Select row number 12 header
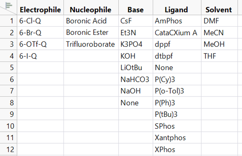Screen dimensions: 242x156 point(8,149)
